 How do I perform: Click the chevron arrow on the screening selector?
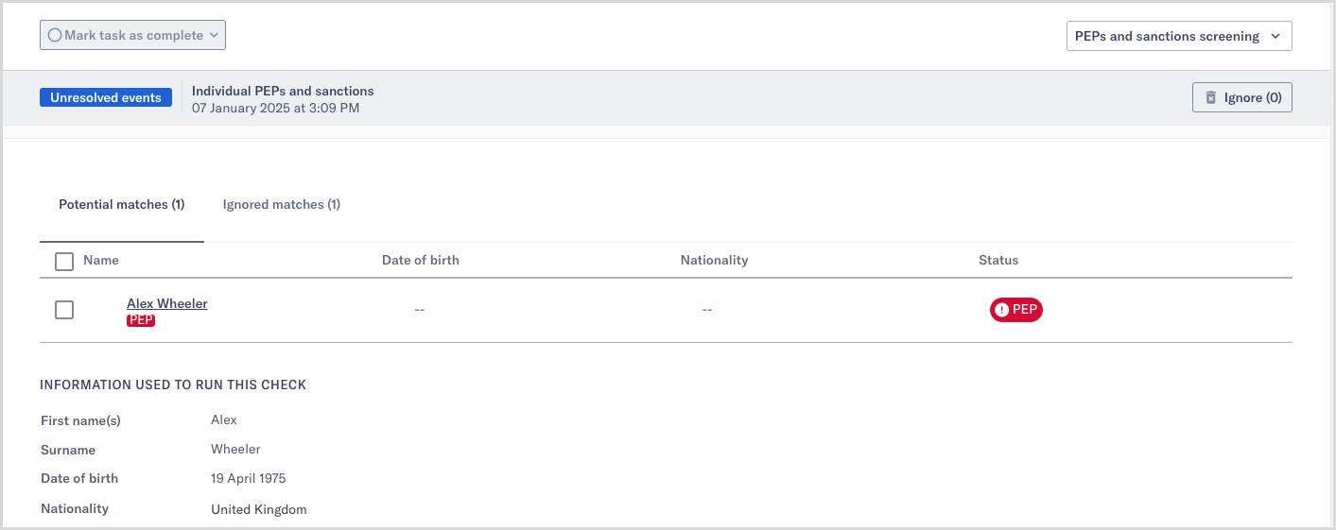click(x=1275, y=36)
